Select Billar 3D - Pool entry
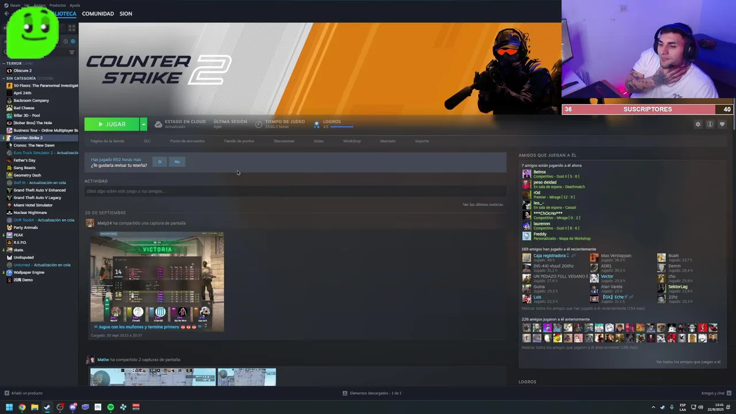The width and height of the screenshot is (736, 414). coord(26,116)
